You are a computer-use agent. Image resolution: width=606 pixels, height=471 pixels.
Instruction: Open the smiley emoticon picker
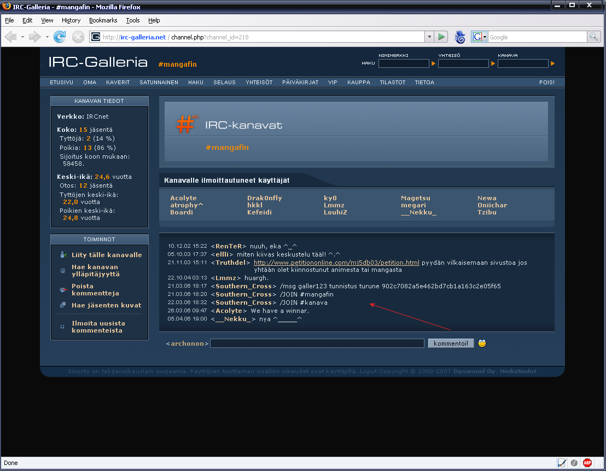[482, 344]
